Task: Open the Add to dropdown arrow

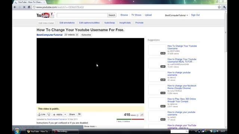Action: pyautogui.click(x=65, y=114)
